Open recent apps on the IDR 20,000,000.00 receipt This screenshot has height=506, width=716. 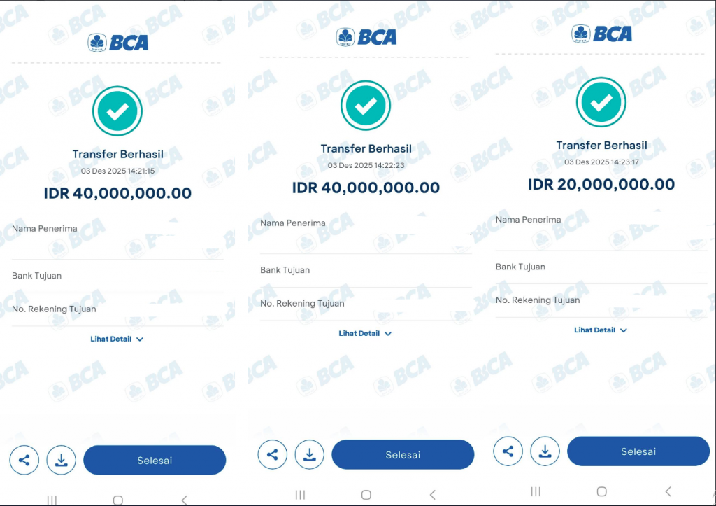536,491
